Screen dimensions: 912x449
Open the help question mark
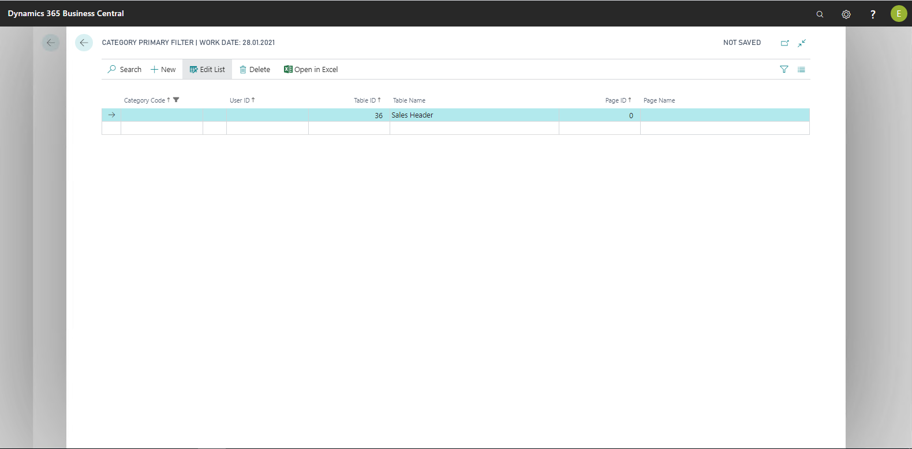873,14
